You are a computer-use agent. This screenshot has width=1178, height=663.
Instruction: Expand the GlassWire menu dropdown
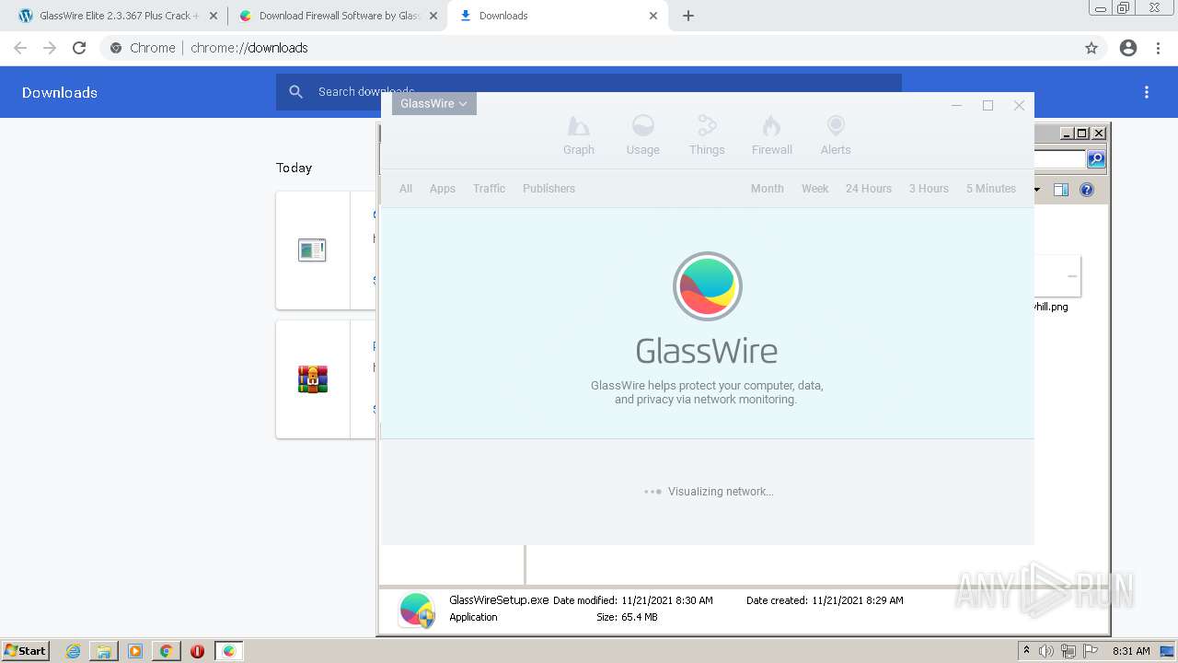[x=434, y=103]
